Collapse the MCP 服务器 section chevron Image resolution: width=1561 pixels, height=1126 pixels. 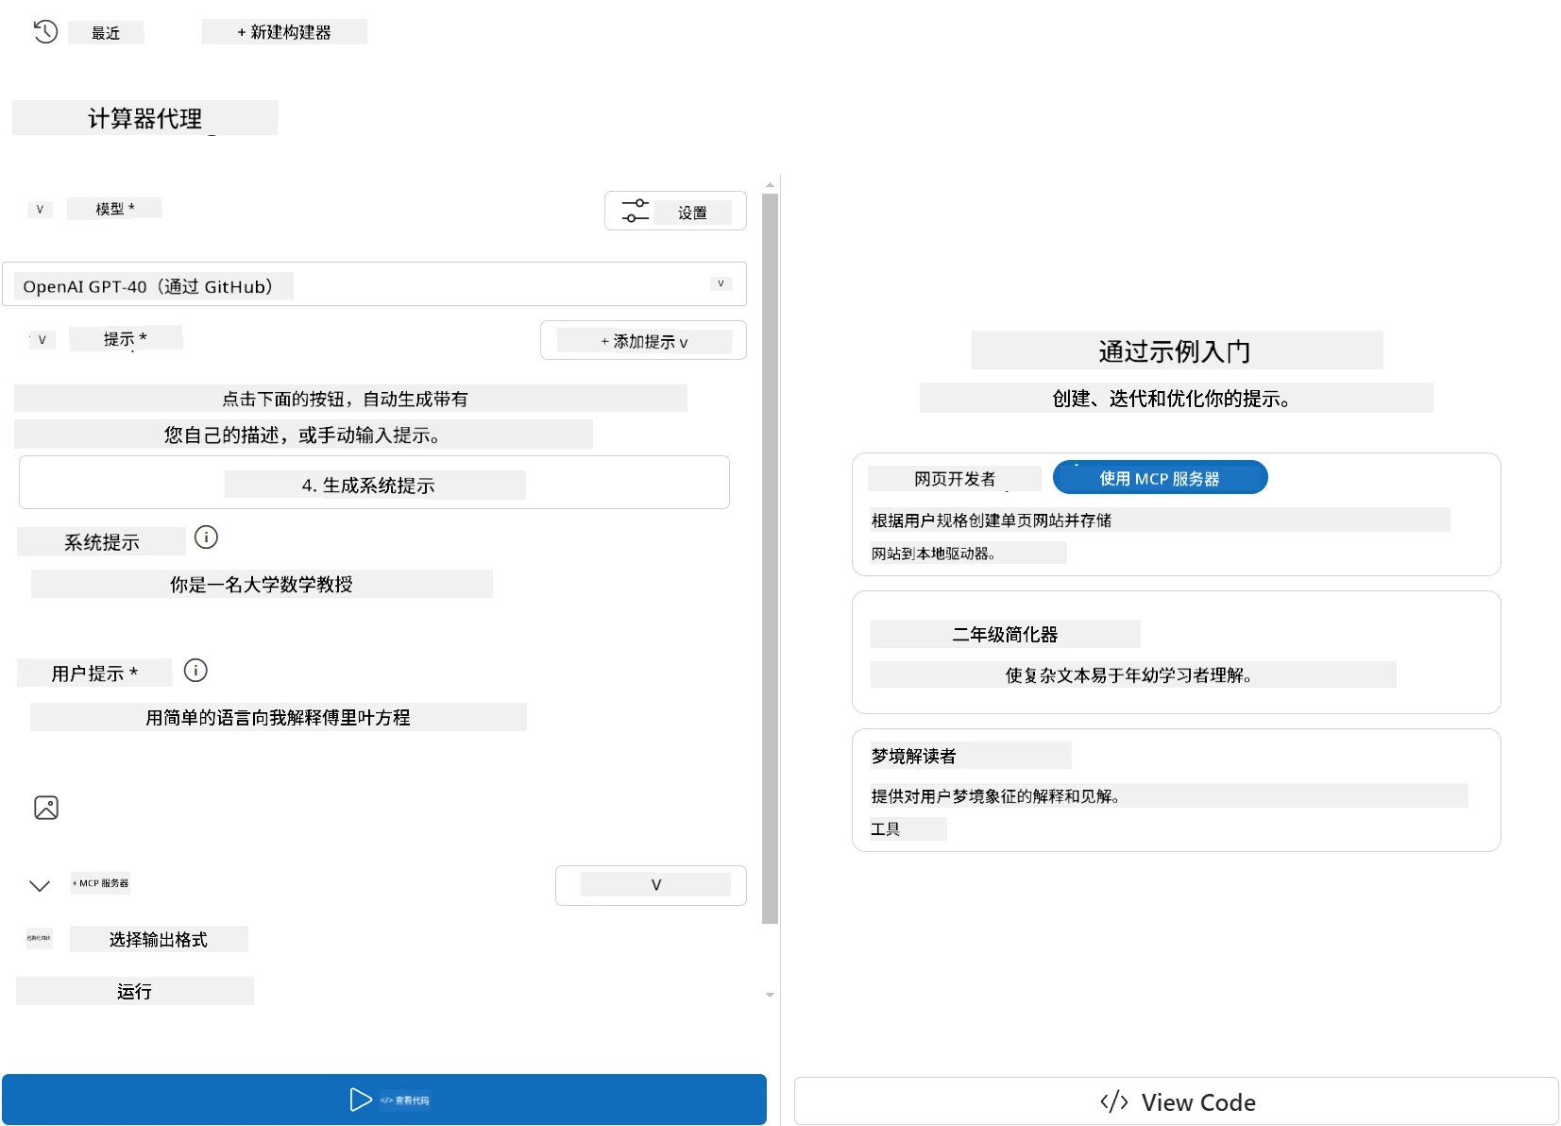40,885
